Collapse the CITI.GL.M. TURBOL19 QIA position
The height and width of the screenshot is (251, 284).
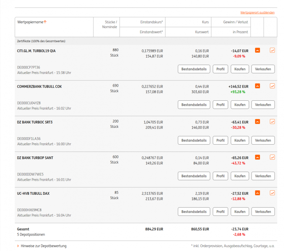(x=257, y=51)
